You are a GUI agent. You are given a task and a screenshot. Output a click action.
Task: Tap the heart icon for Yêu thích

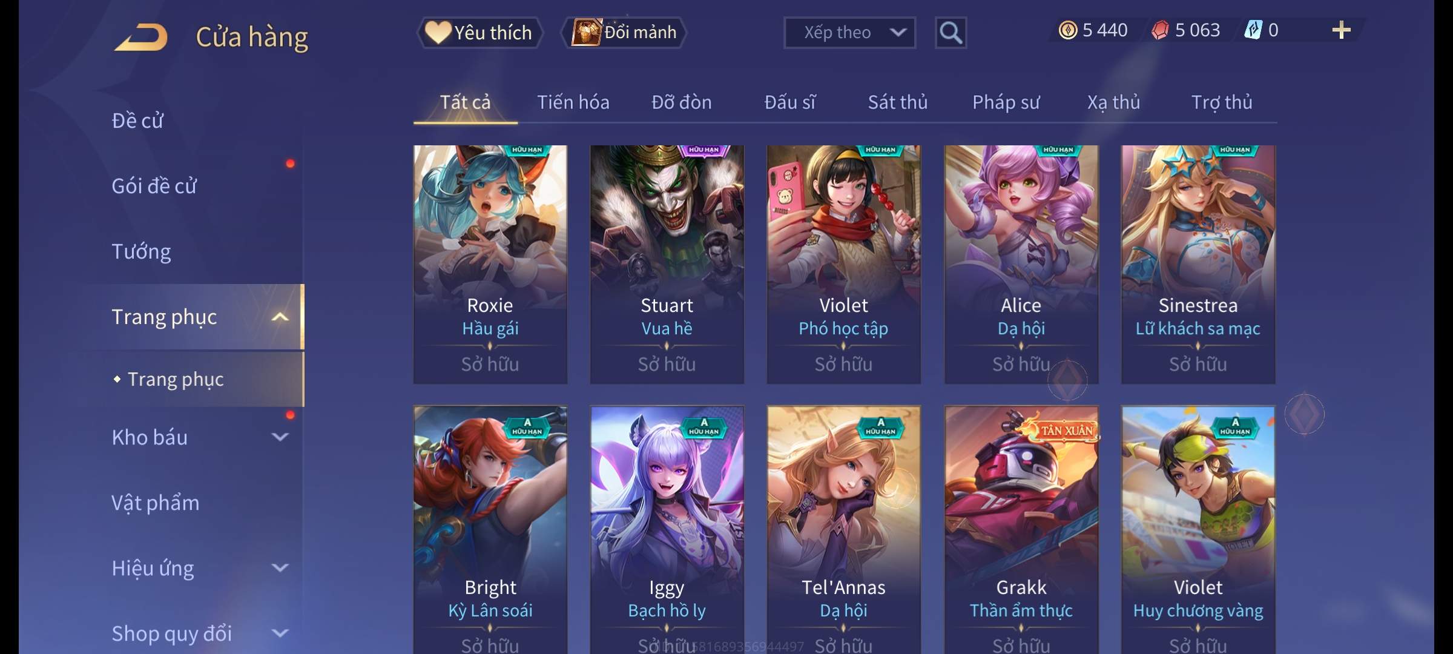[x=438, y=33]
